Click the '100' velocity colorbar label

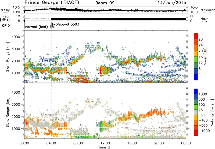point(202,105)
